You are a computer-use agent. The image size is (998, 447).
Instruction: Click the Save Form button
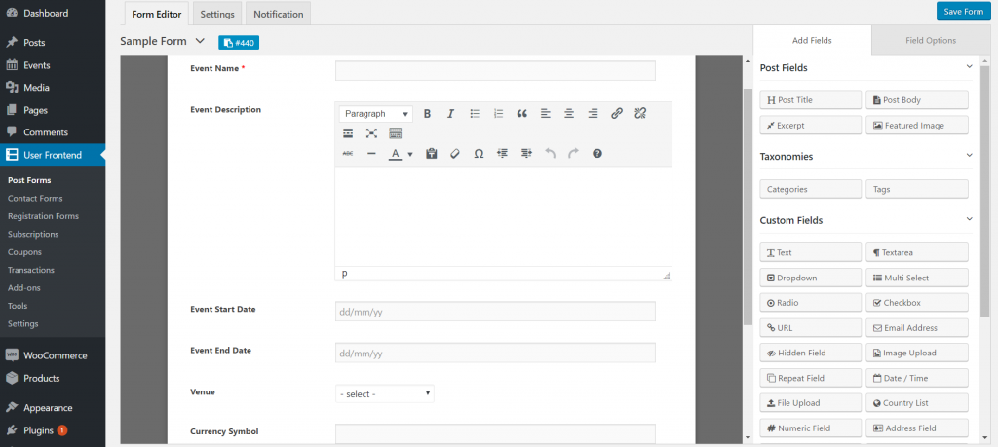coord(963,11)
